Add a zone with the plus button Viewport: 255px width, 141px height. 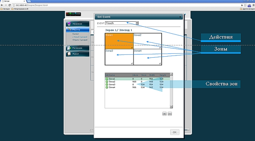(164, 114)
